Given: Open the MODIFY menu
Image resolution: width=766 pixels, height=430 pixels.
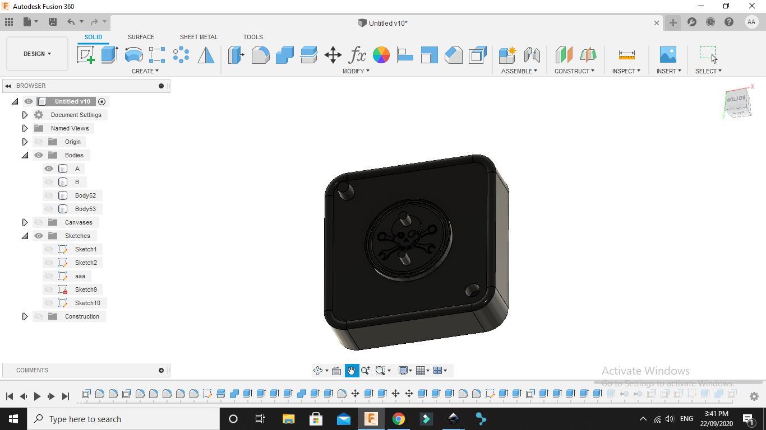Looking at the screenshot, I should pyautogui.click(x=356, y=71).
